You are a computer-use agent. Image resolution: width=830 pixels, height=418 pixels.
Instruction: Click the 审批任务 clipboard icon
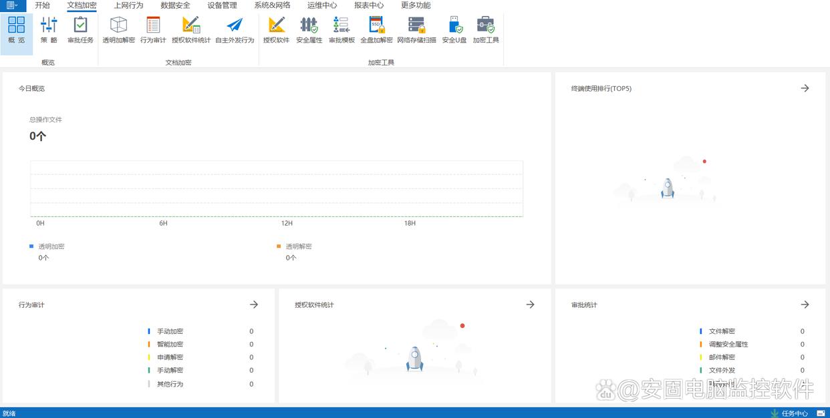coord(80,25)
